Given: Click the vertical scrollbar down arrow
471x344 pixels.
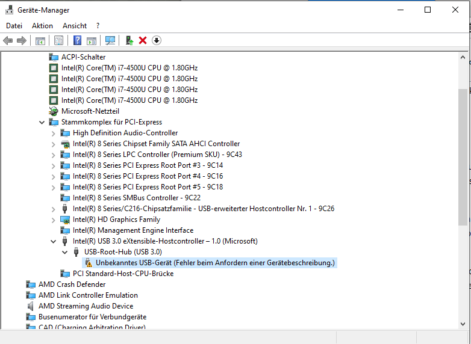Looking at the screenshot, I should tap(463, 324).
